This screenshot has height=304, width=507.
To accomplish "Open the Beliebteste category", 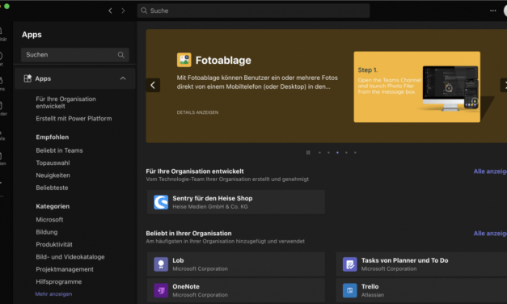I will [52, 188].
